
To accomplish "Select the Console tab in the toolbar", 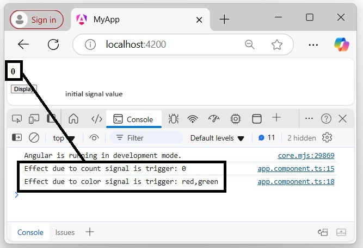I will pos(134,119).
